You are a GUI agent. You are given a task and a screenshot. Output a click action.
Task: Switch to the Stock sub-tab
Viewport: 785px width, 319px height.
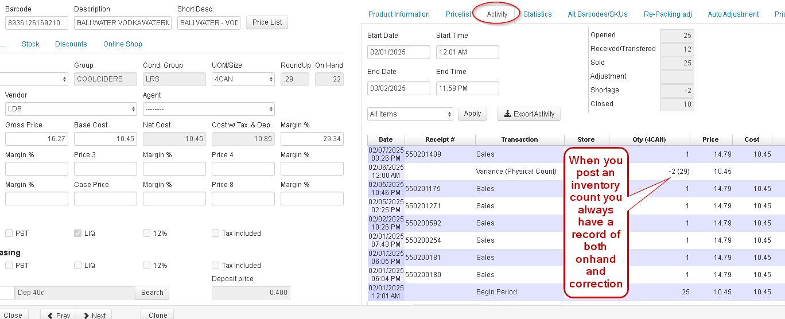click(30, 44)
